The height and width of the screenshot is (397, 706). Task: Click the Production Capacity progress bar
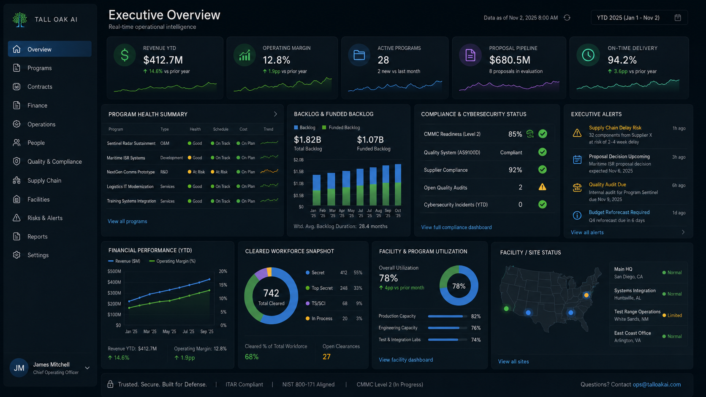click(x=447, y=316)
